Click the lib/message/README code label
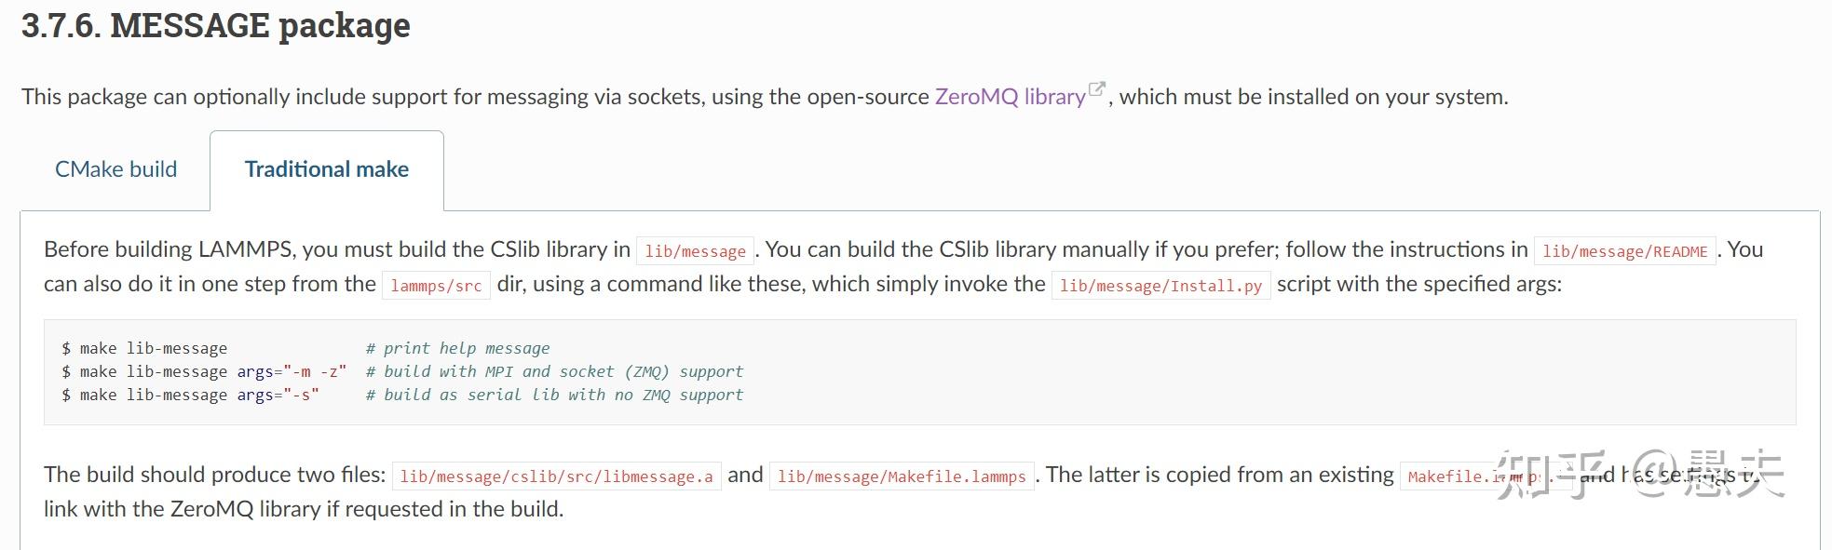 (1624, 251)
